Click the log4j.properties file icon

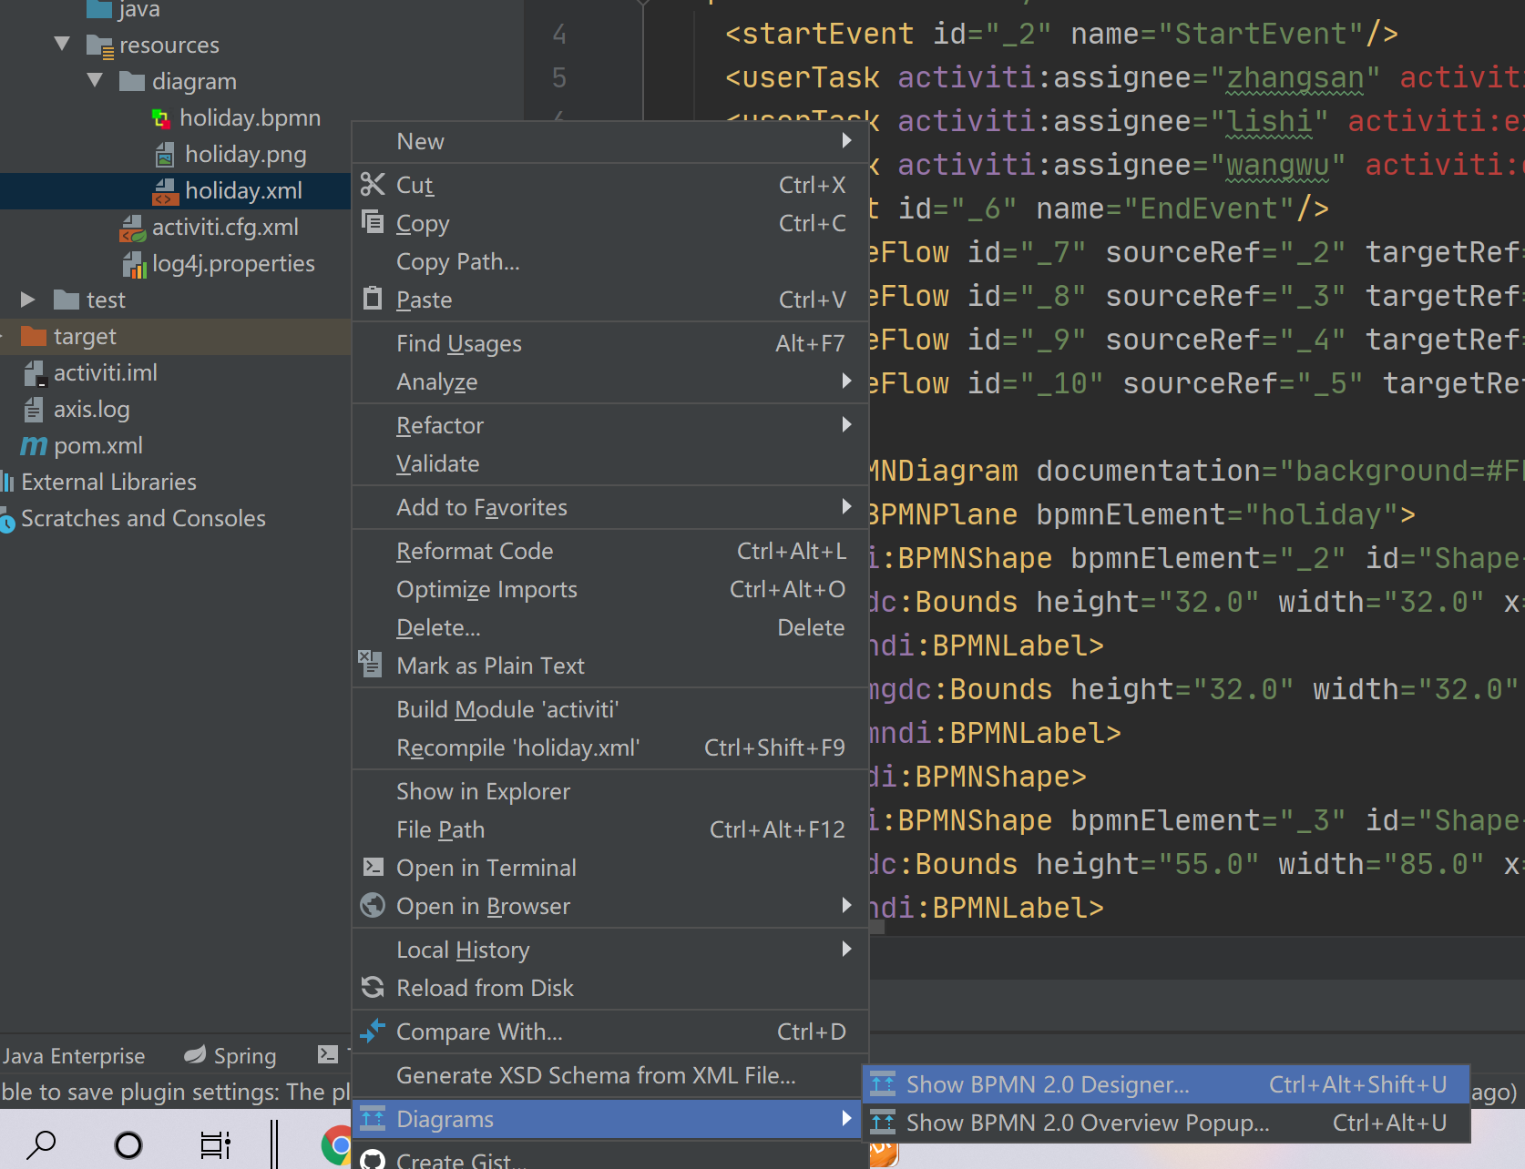click(x=134, y=264)
